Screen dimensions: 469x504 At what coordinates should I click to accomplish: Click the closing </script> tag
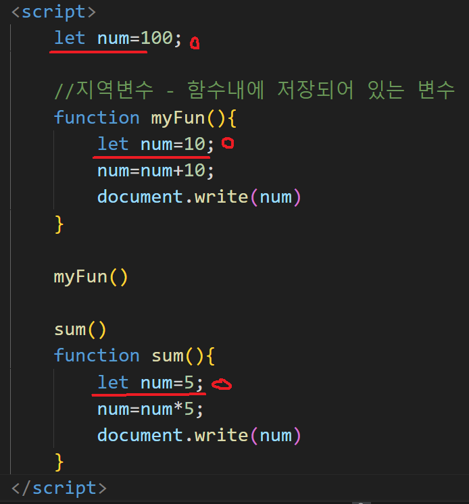click(x=59, y=488)
